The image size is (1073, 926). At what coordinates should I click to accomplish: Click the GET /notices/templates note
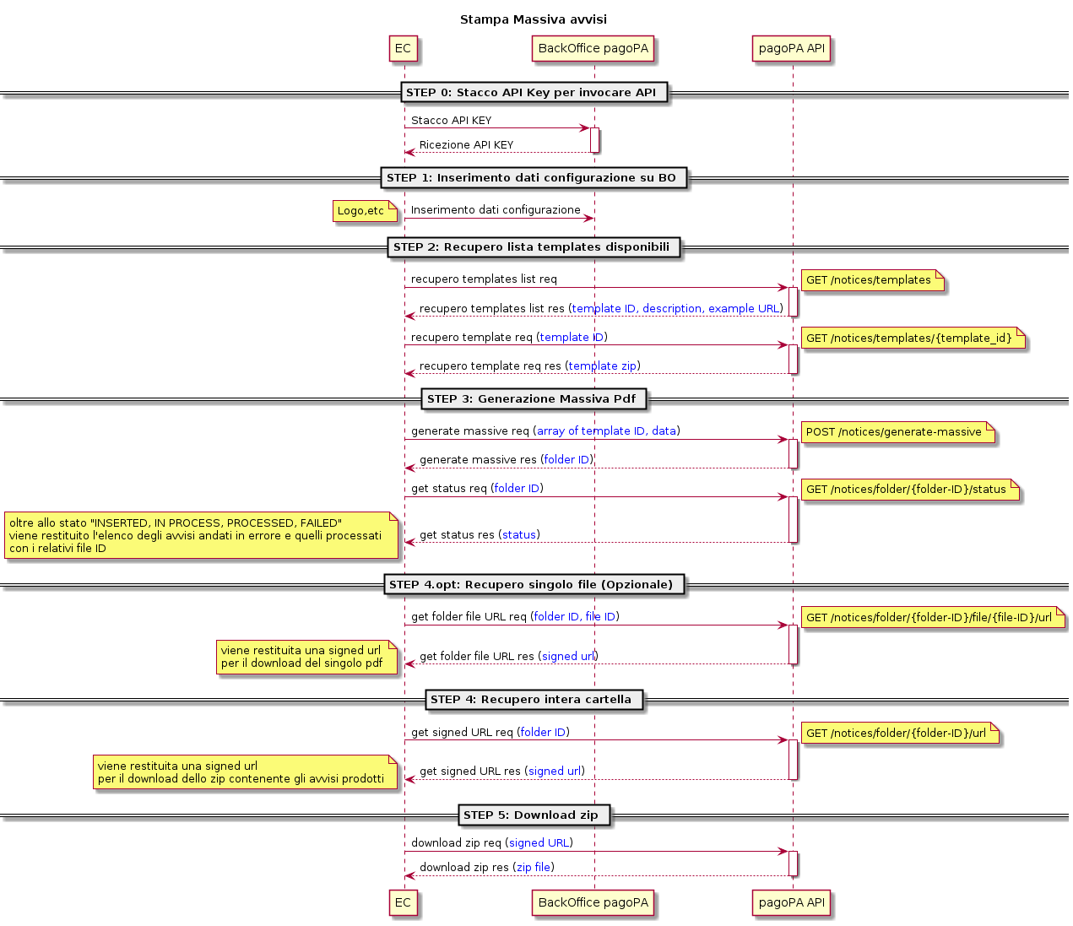coord(870,281)
